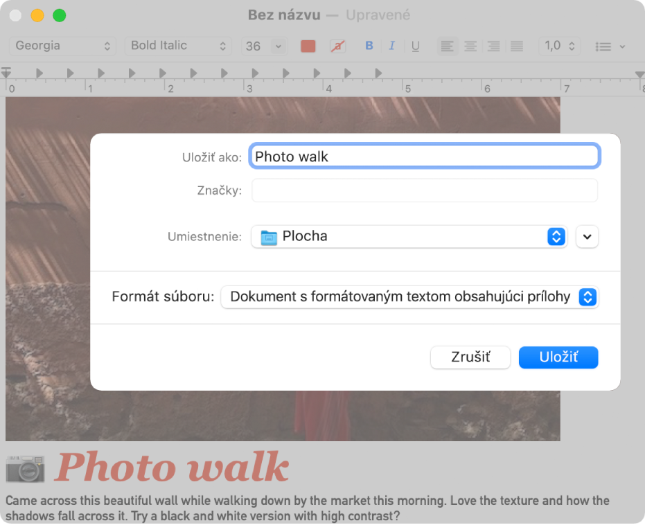Toggle bold formatting

tap(369, 46)
